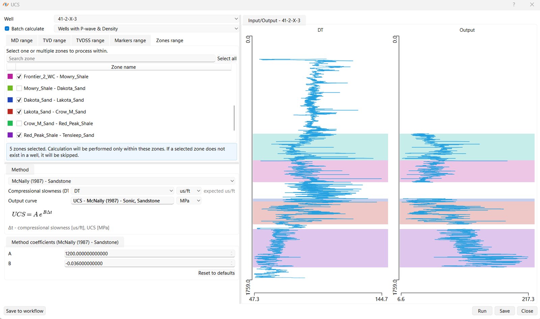Click the Run button
Screen dimensions: 540x319
point(482,311)
